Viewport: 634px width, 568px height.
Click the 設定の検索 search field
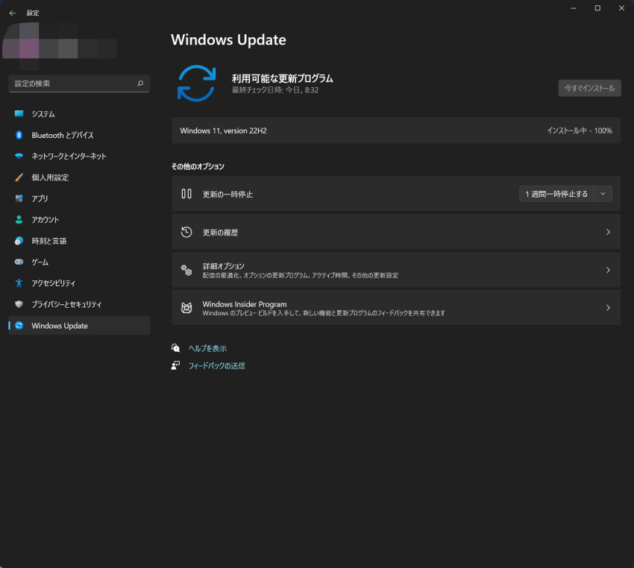pos(79,83)
